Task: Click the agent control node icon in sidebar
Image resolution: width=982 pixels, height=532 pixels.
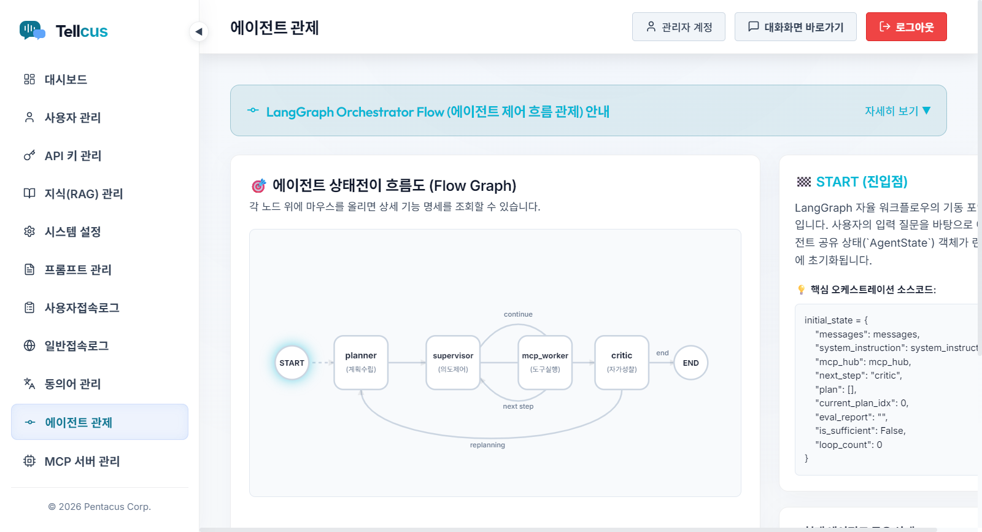Action: pos(29,422)
